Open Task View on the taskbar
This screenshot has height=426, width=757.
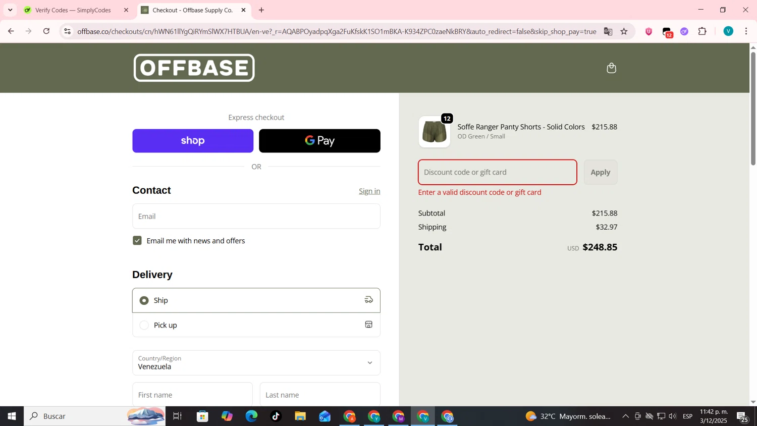tap(177, 416)
